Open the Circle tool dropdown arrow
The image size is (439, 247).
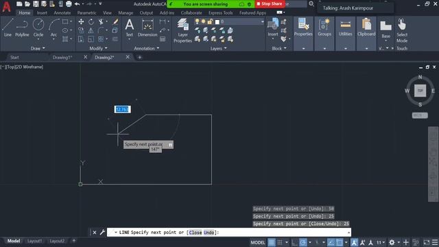[38, 39]
